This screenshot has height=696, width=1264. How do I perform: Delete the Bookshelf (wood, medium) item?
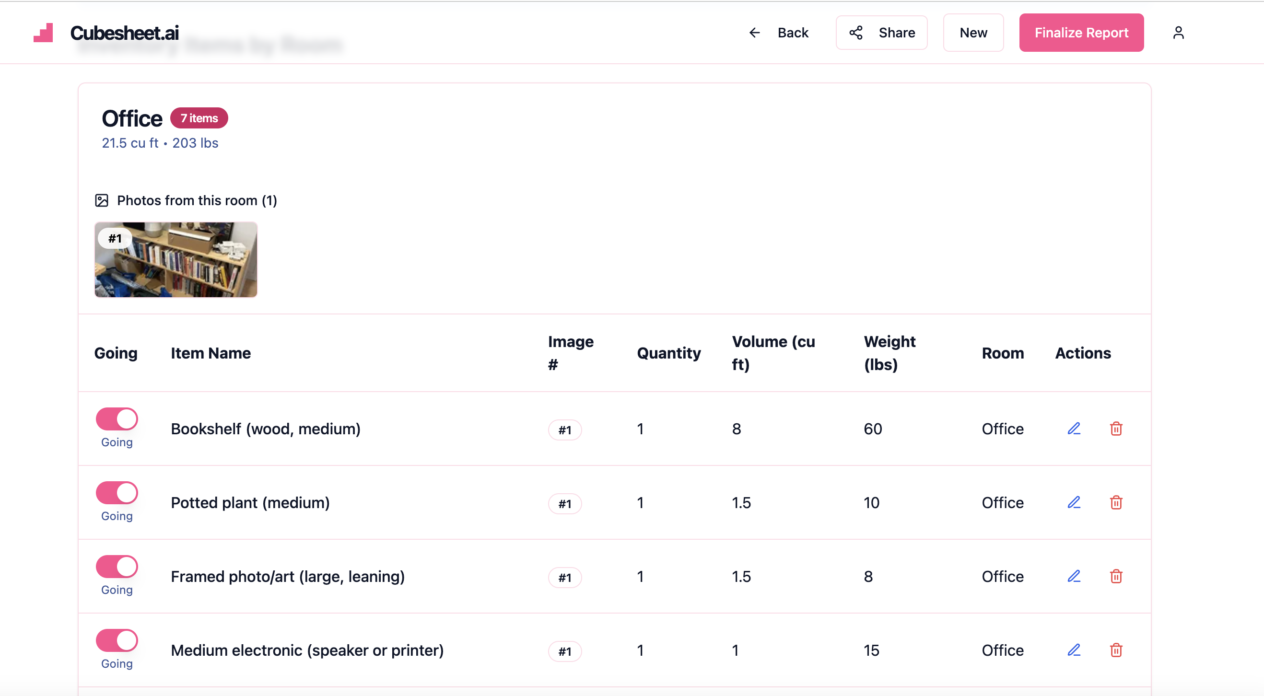click(x=1116, y=429)
